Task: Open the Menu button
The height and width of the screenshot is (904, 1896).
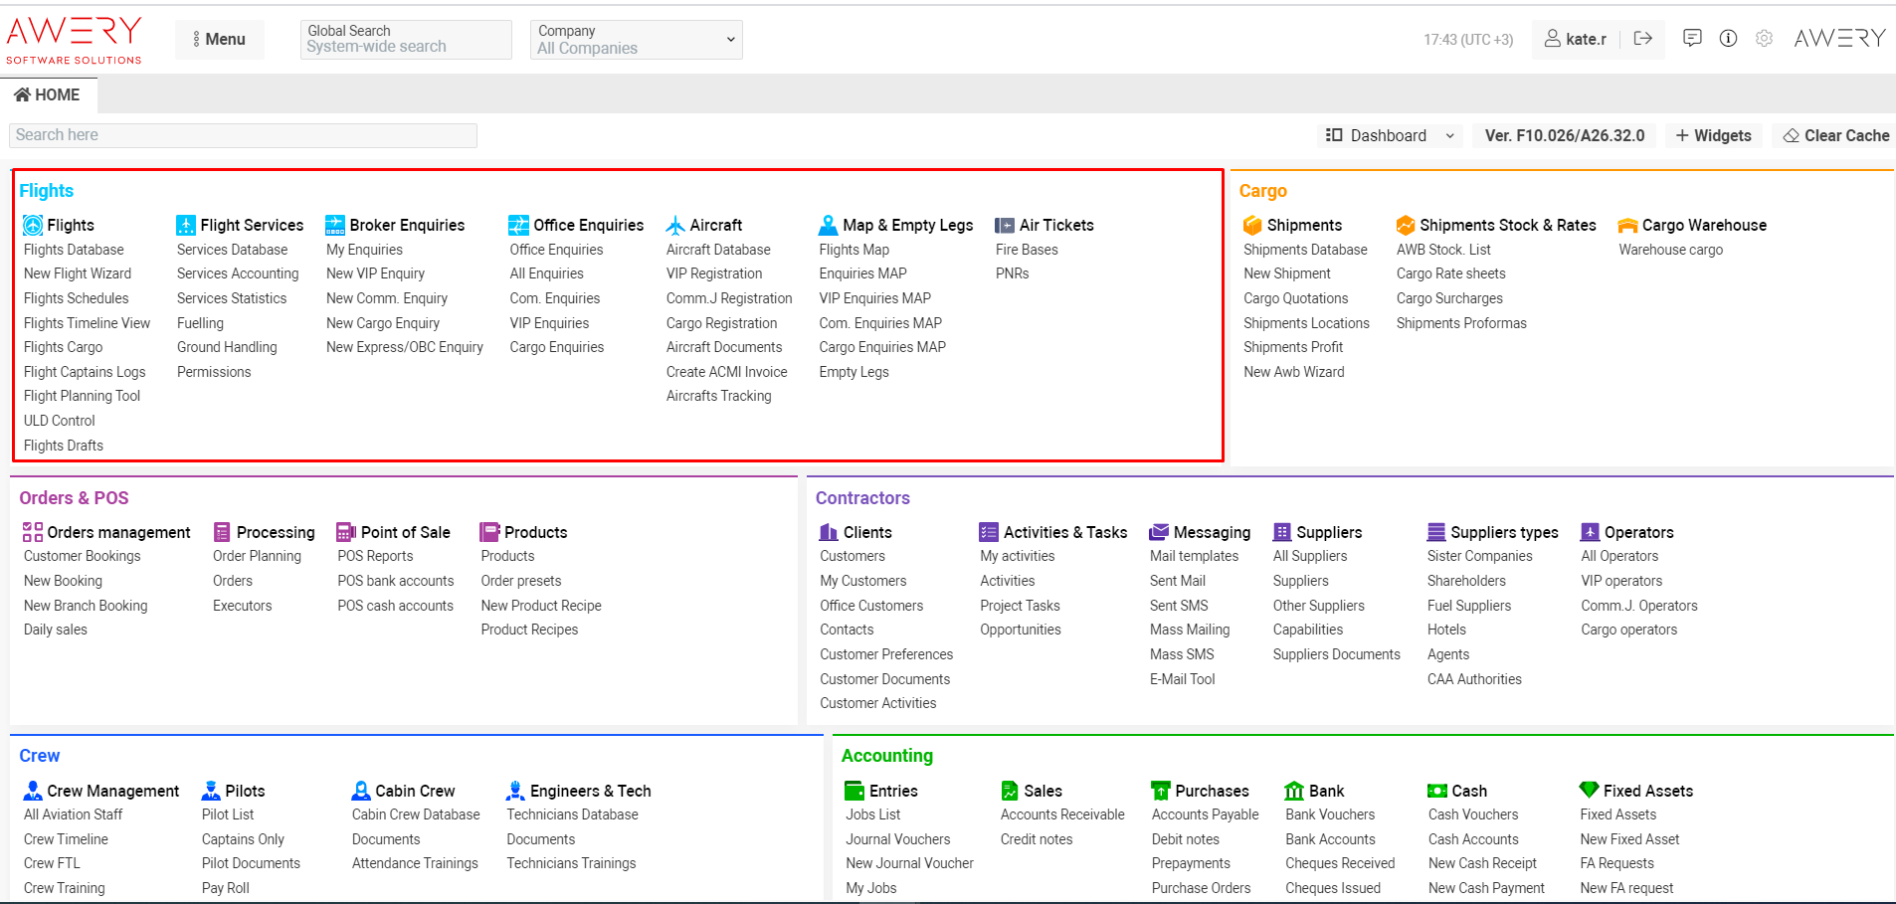Action: [219, 40]
